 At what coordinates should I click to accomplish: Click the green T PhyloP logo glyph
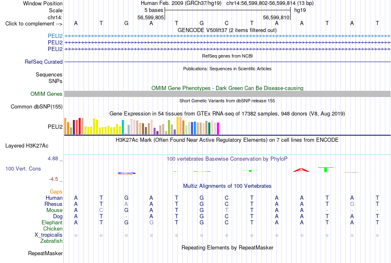point(326,170)
